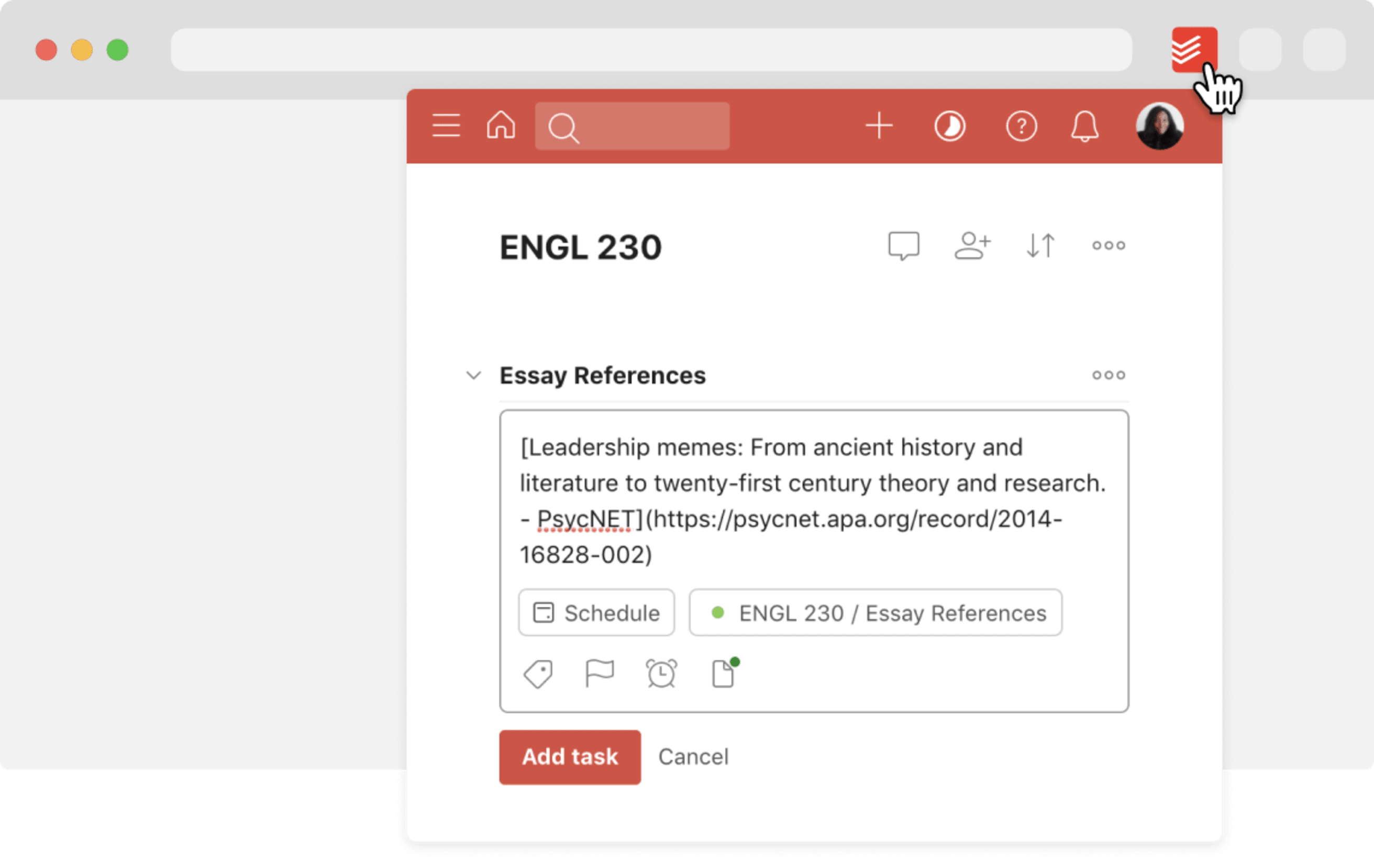1374x861 pixels.
Task: Click the green maximize window button
Action: tap(117, 50)
